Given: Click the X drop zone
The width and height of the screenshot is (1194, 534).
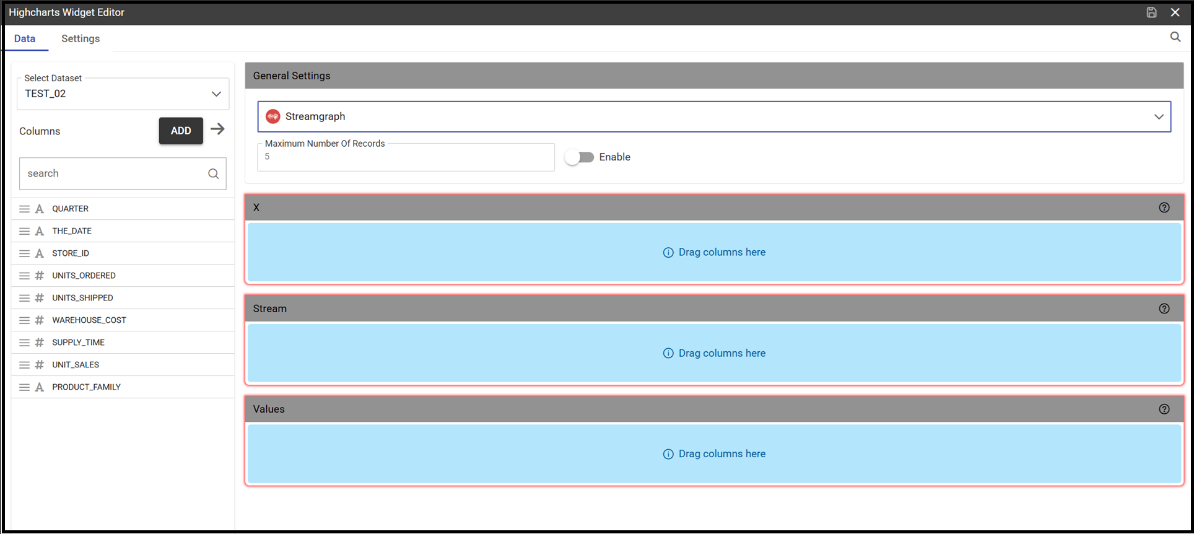Looking at the screenshot, I should [715, 252].
